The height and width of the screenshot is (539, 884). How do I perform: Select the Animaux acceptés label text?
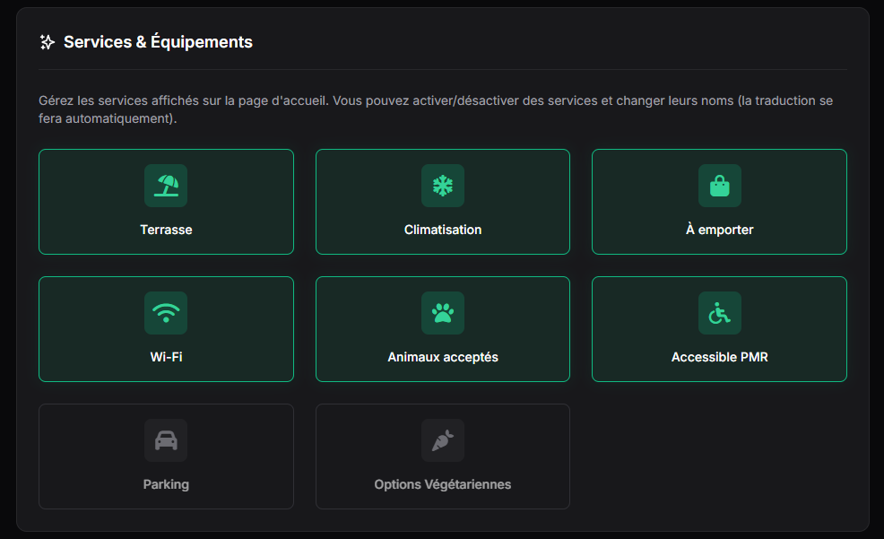[x=443, y=357]
